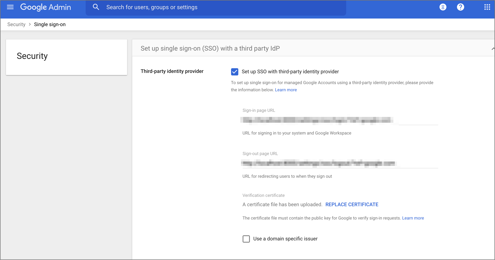495x260 pixels.
Task: Focus the search users, groups or settings field
Action: [216, 7]
